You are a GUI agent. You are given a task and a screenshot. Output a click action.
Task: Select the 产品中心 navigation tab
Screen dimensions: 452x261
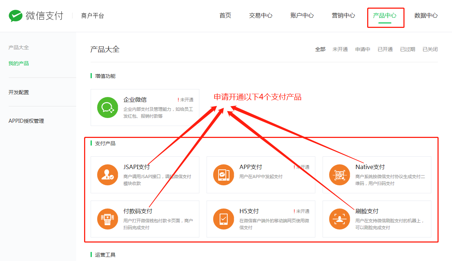point(385,16)
